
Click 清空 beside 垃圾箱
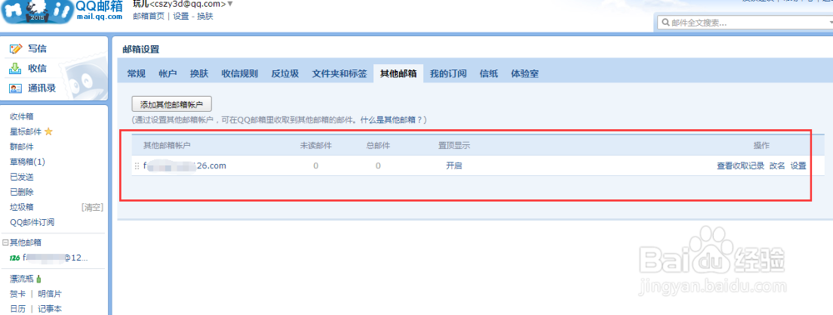coord(92,207)
